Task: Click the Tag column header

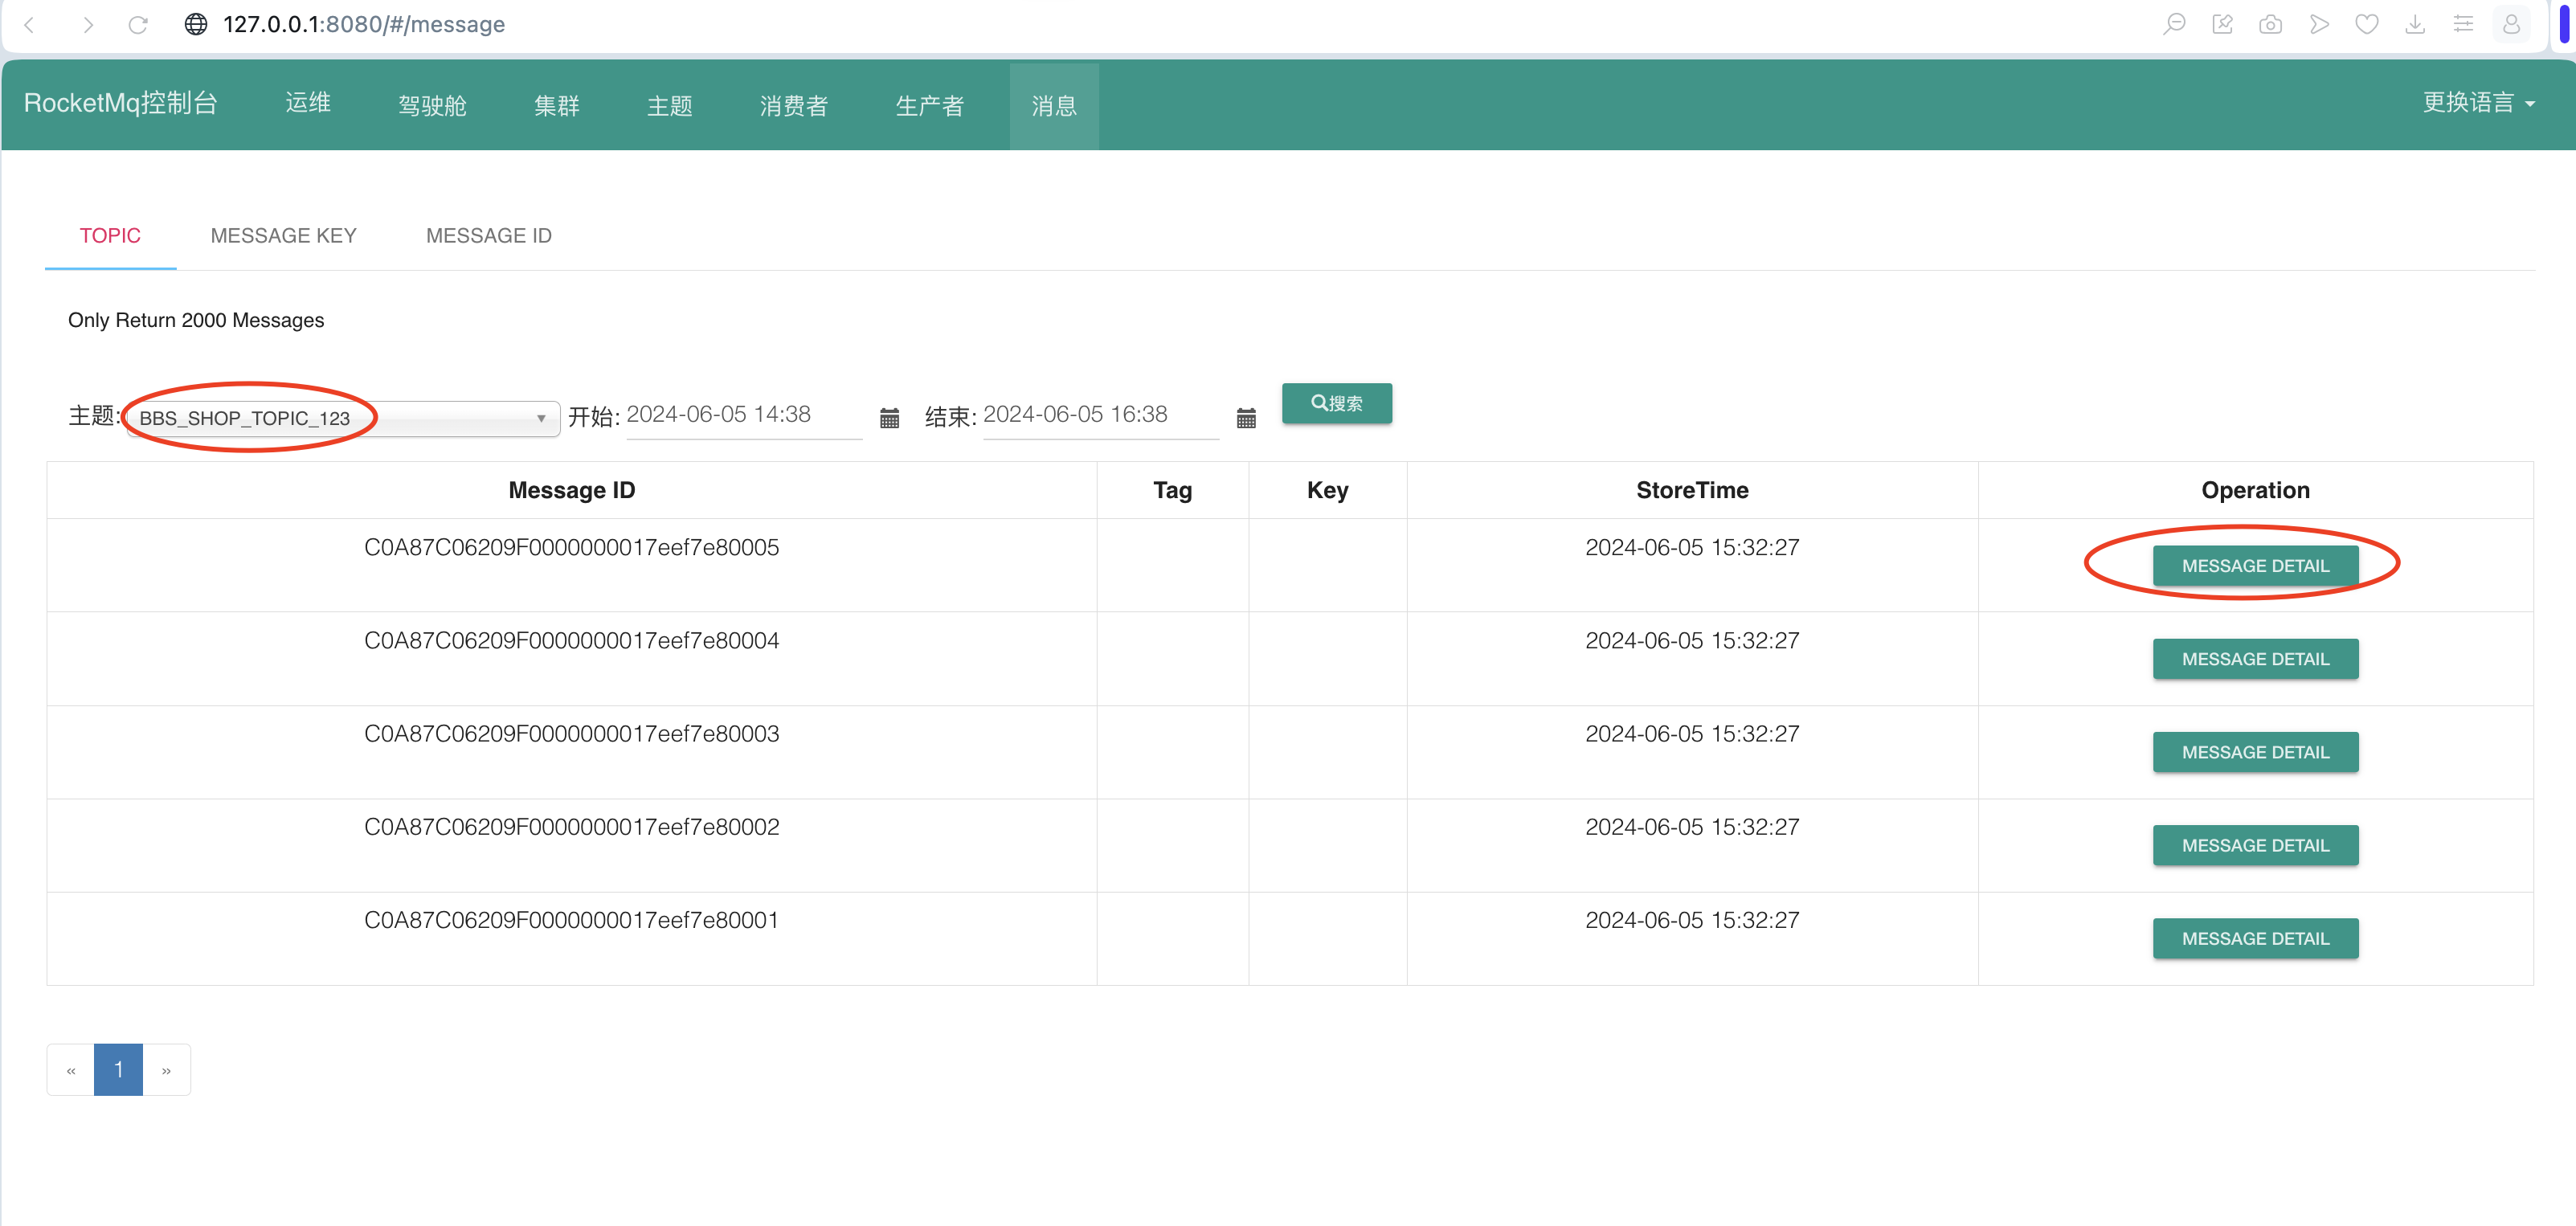Action: click(x=1173, y=490)
